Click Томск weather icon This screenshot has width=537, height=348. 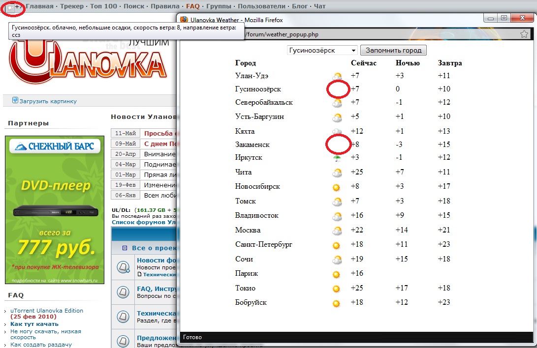(x=337, y=202)
